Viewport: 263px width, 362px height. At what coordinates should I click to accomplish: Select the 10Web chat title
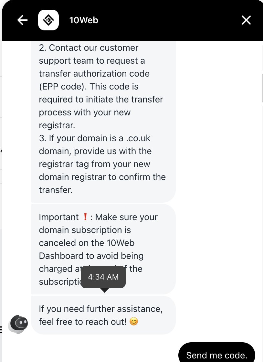pos(84,20)
